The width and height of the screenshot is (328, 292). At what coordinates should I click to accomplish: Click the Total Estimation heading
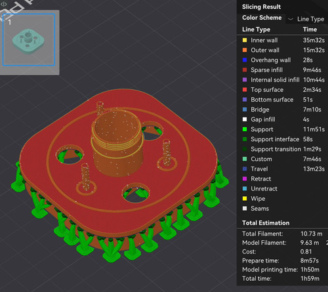tap(266, 223)
